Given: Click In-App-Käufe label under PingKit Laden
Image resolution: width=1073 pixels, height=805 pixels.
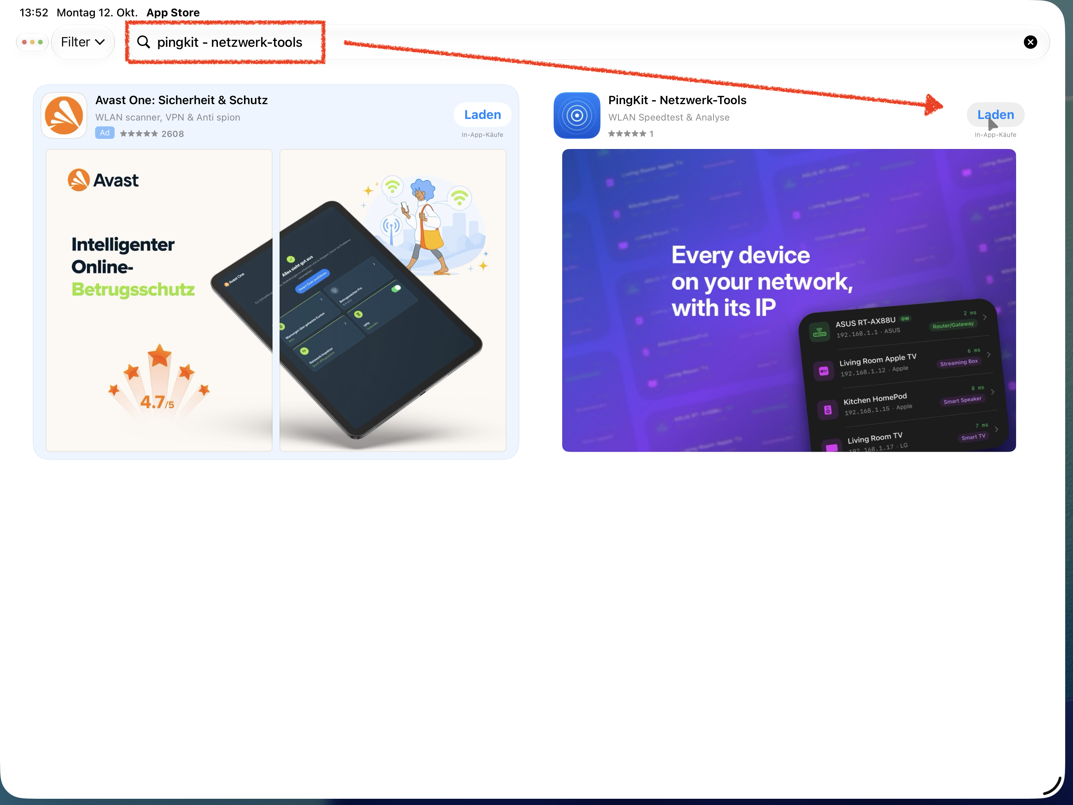Looking at the screenshot, I should pyautogui.click(x=995, y=135).
